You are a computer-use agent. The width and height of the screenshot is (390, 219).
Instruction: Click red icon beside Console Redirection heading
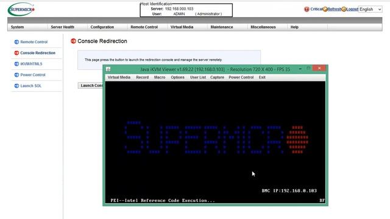73,41
